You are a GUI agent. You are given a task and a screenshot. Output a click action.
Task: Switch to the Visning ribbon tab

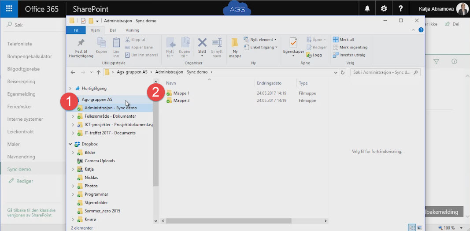pos(132,30)
